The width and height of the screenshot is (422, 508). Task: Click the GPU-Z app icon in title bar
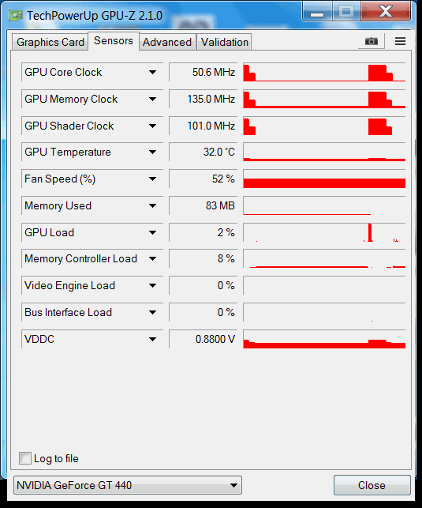click(x=16, y=15)
